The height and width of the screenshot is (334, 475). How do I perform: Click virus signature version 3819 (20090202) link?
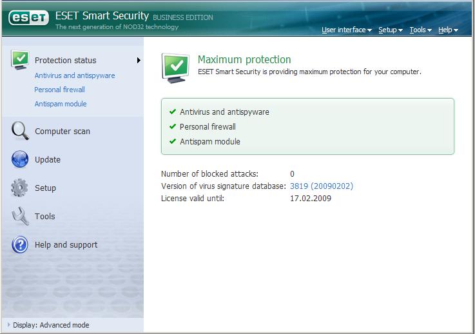pyautogui.click(x=322, y=186)
